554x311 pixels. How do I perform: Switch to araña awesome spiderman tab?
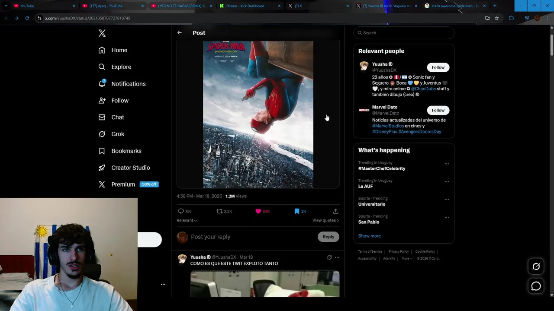[x=455, y=6]
